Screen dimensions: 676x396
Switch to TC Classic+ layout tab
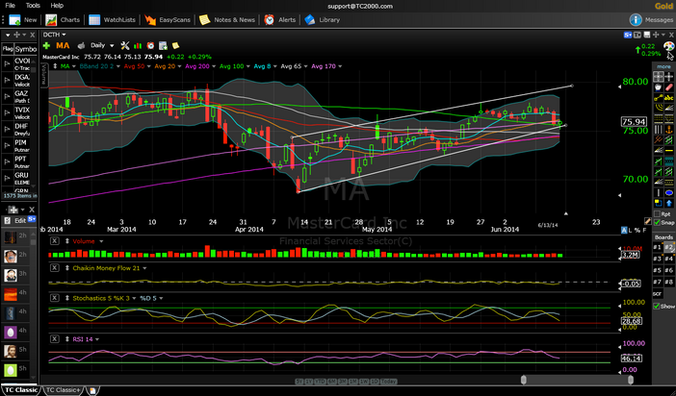64,390
